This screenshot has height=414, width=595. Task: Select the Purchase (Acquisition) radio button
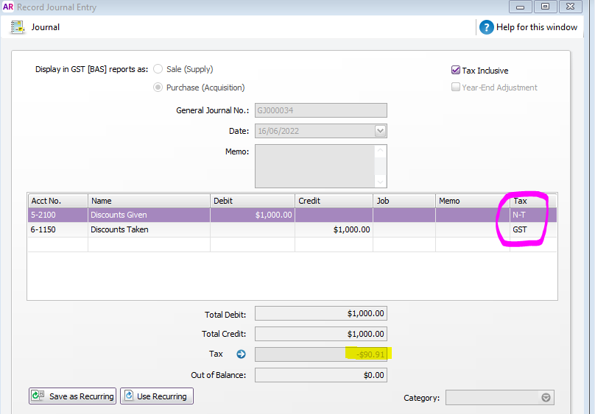click(158, 88)
